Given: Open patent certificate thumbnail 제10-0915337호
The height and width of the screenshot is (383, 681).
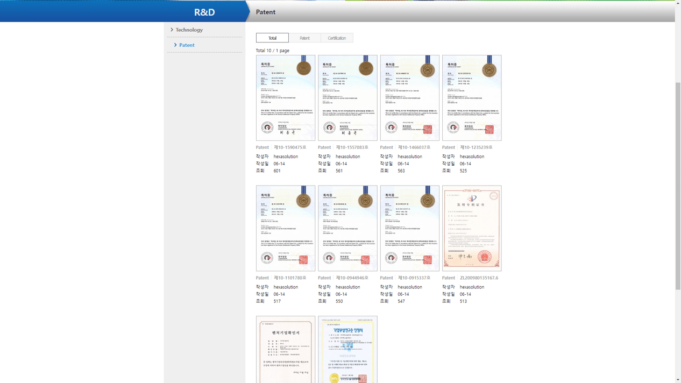Looking at the screenshot, I should [410, 229].
